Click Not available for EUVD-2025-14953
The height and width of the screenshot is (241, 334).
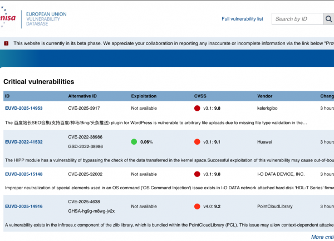point(144,108)
